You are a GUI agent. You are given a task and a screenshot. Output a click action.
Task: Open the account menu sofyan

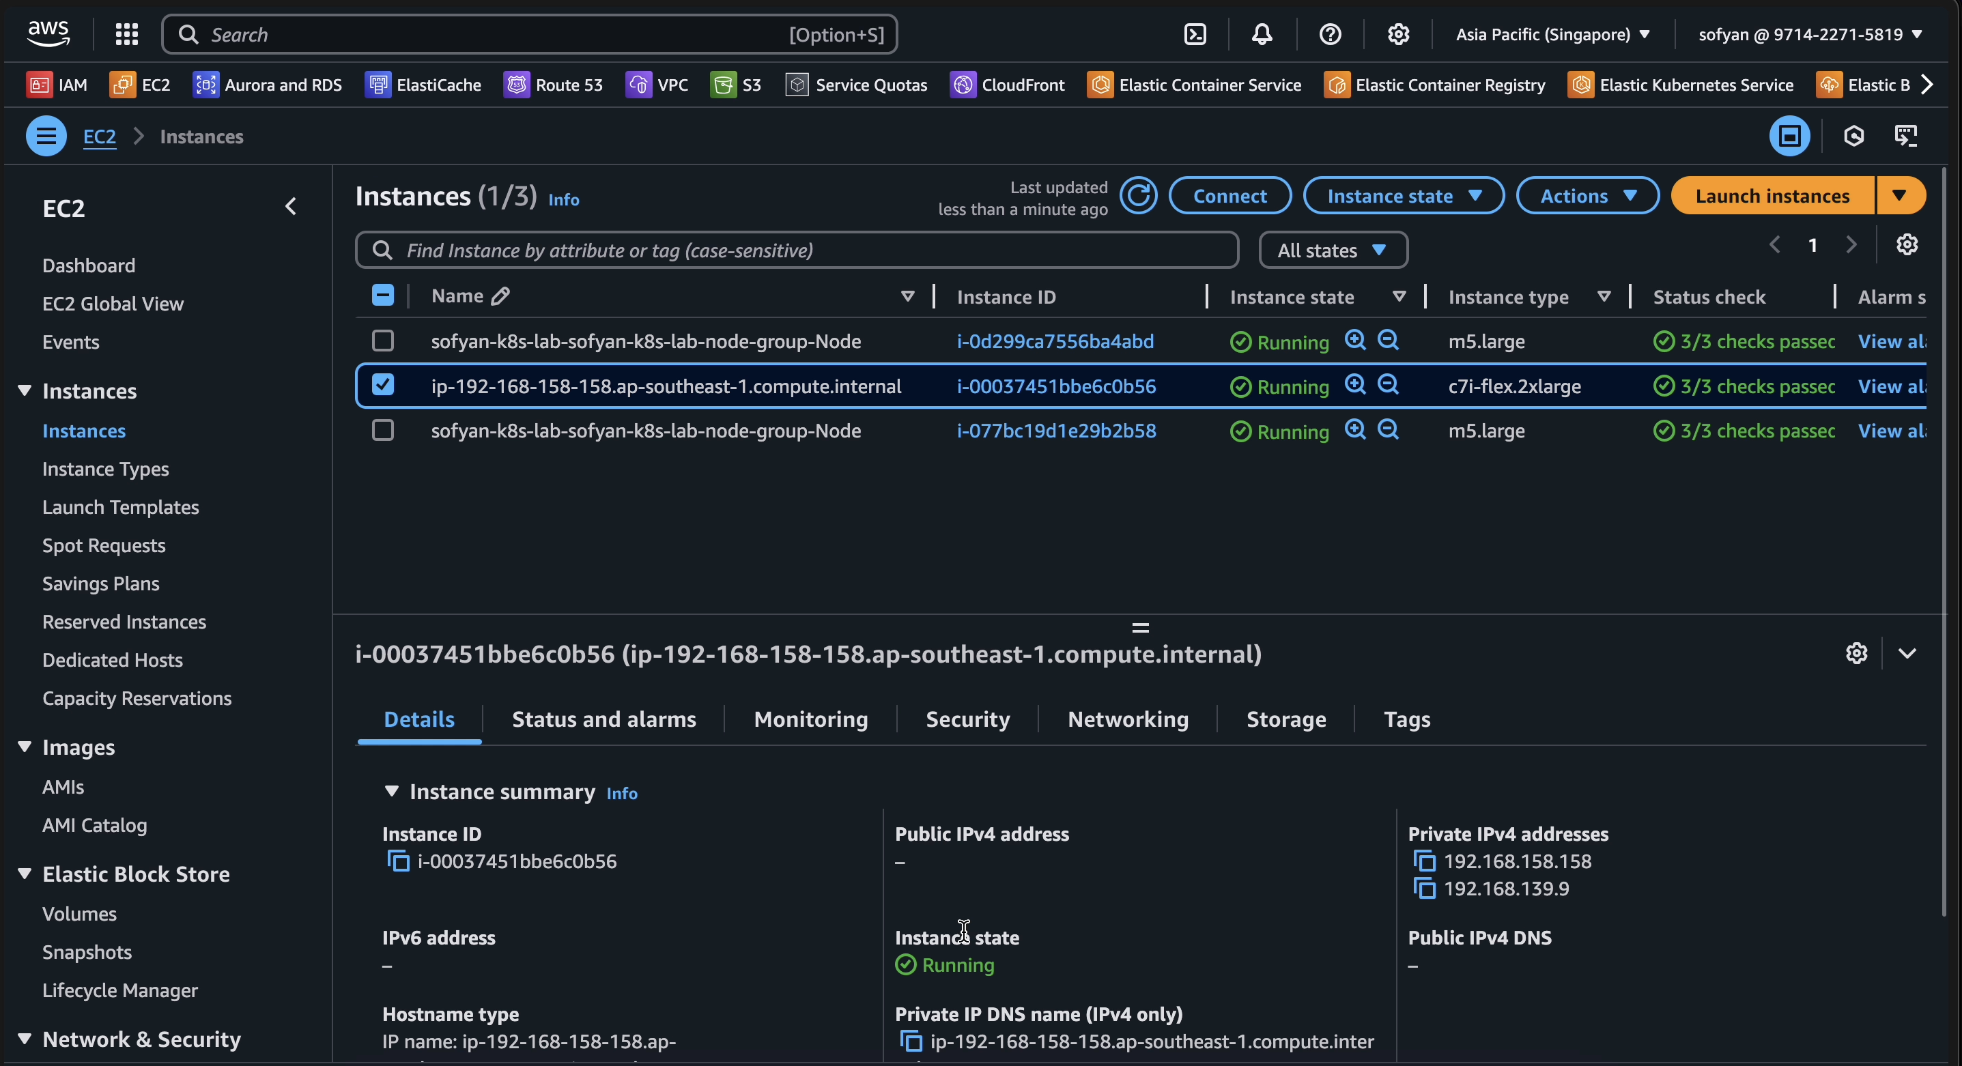(x=1810, y=34)
